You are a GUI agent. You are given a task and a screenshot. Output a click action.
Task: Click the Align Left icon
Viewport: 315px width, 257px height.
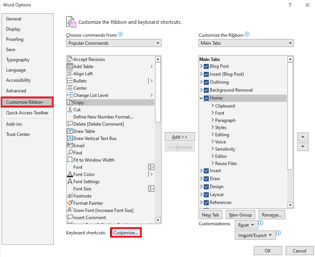70,73
